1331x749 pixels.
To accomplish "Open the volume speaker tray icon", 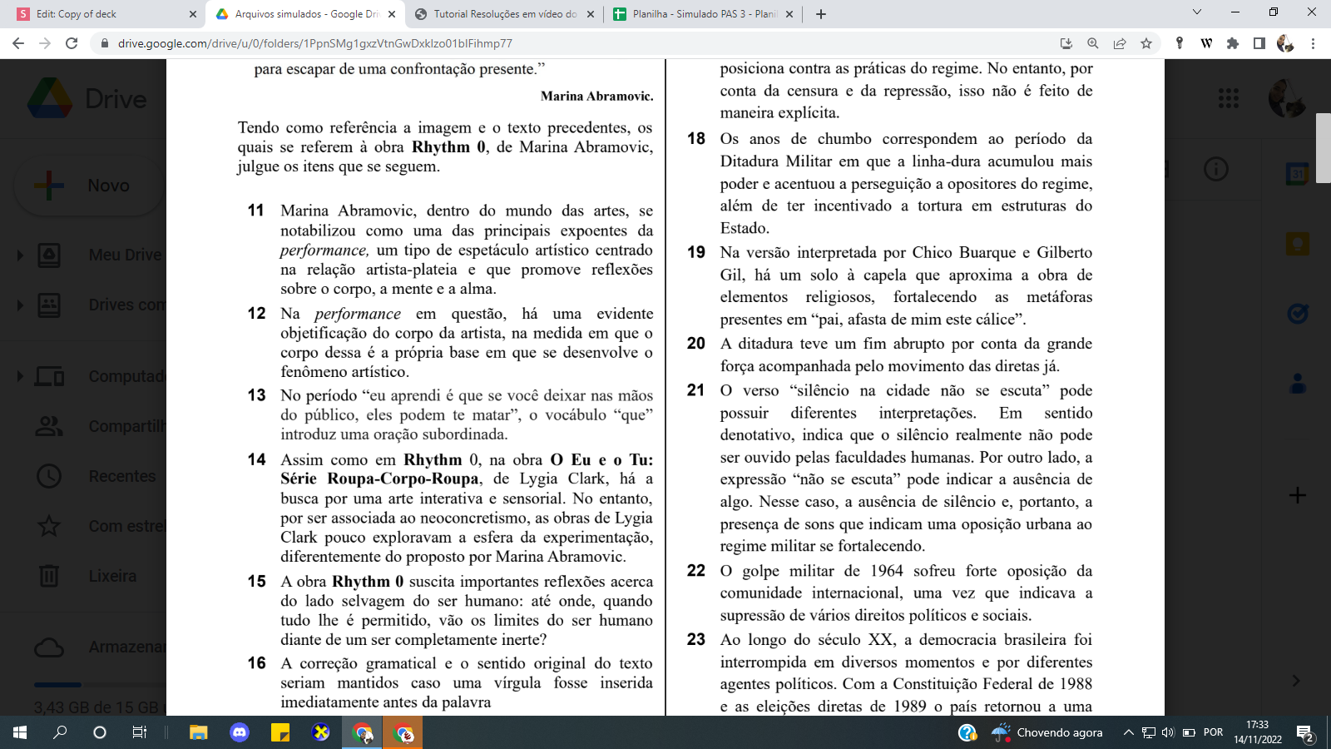I will pos(1168,732).
